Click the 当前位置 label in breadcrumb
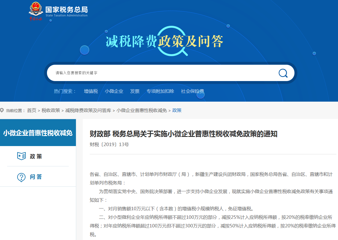 [x=15, y=111]
